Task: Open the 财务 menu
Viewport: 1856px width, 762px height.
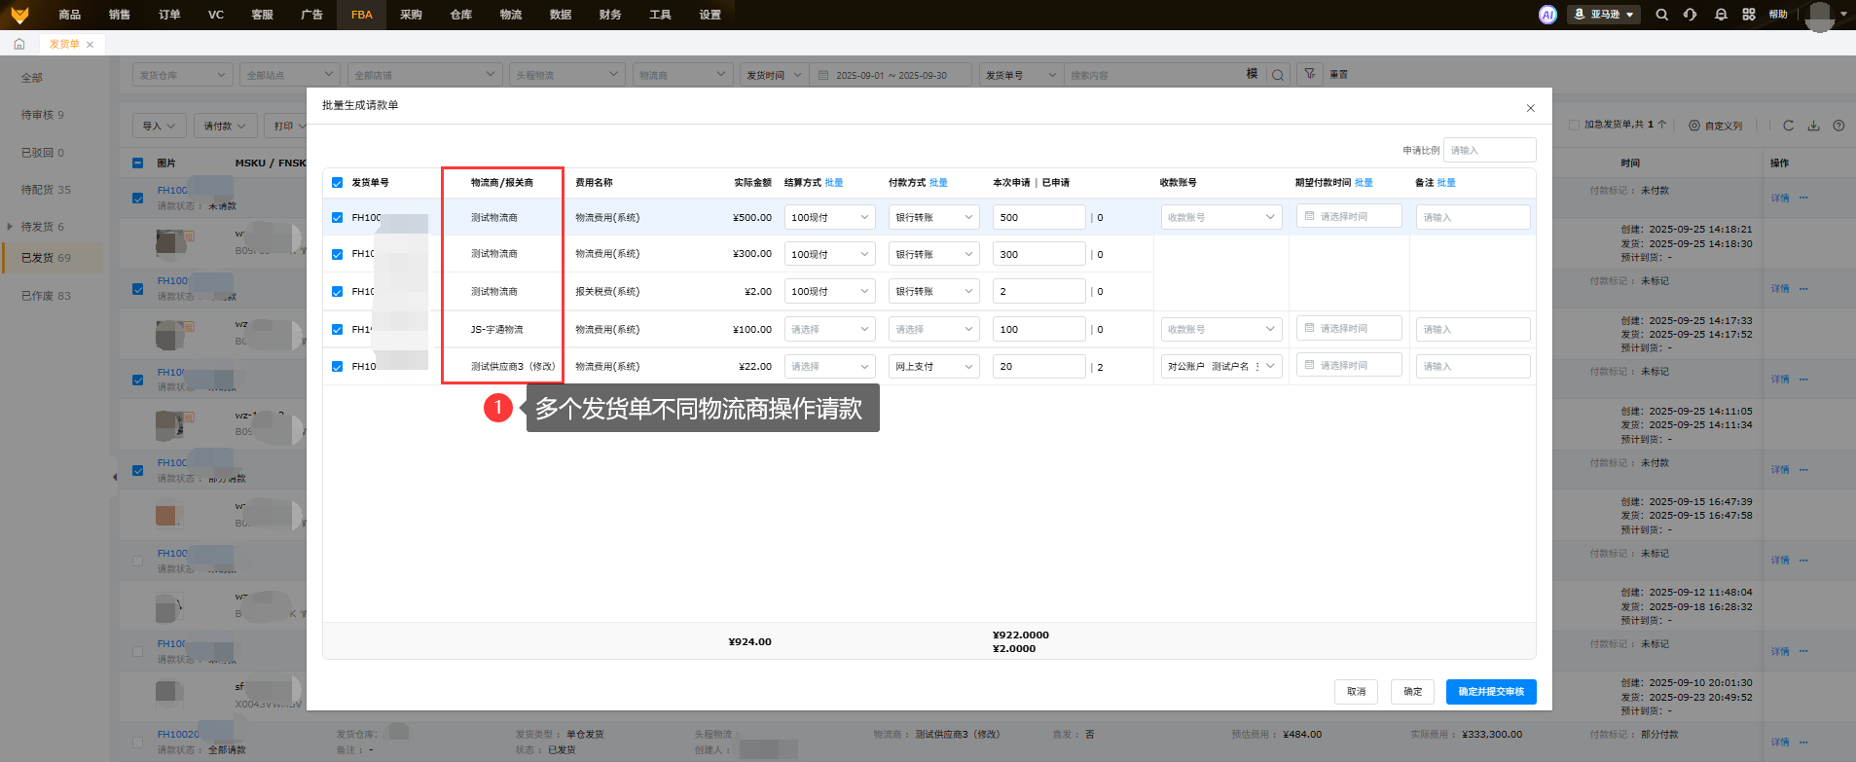Action: coord(610,15)
